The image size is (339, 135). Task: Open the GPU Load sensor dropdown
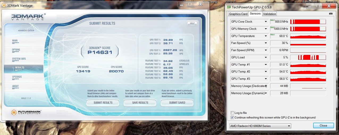[266, 57]
